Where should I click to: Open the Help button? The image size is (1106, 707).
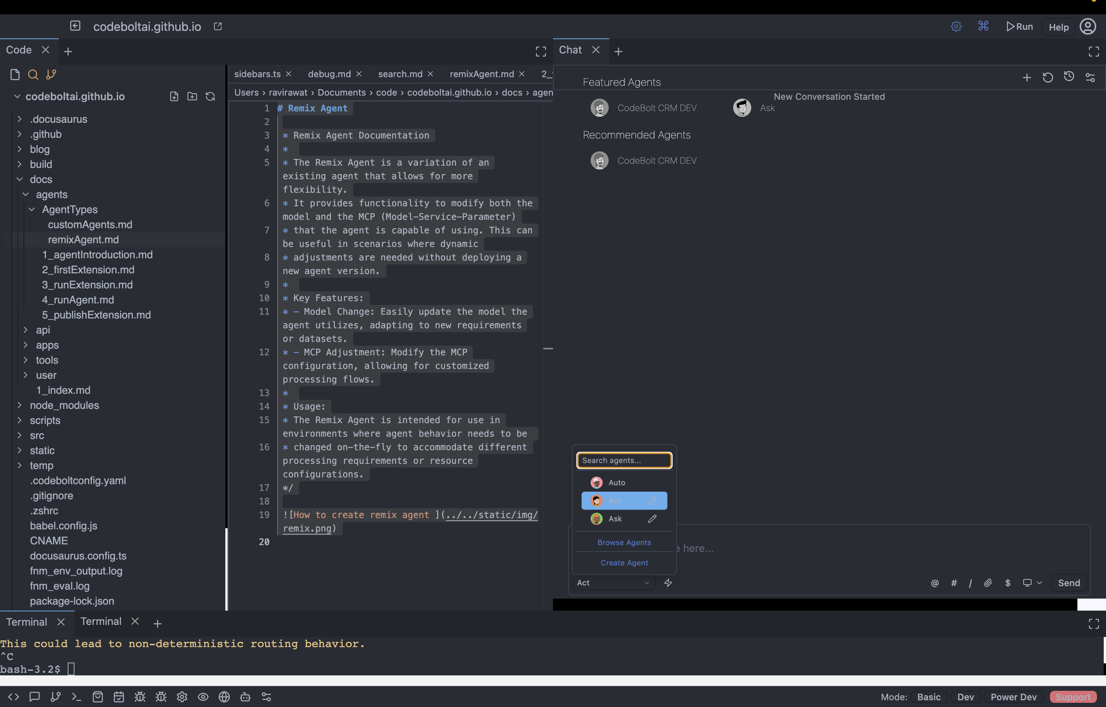click(x=1059, y=27)
